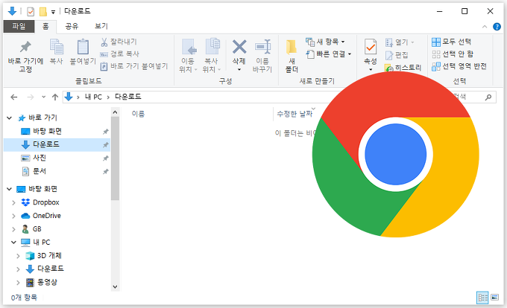Select 3D 개체 folder
Image resolution: width=507 pixels, height=308 pixels.
pos(49,256)
